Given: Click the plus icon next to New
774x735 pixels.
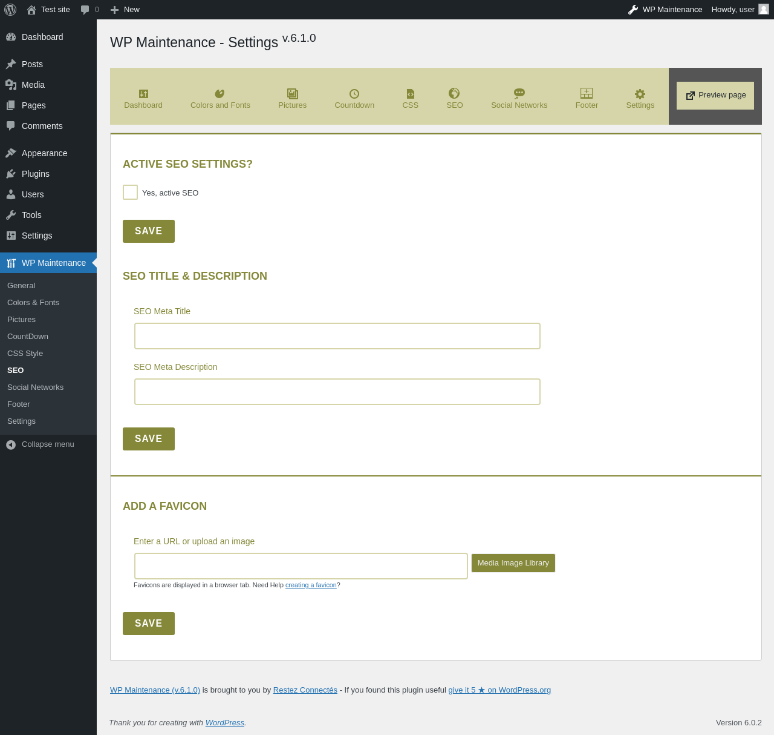Looking at the screenshot, I should coord(114,10).
